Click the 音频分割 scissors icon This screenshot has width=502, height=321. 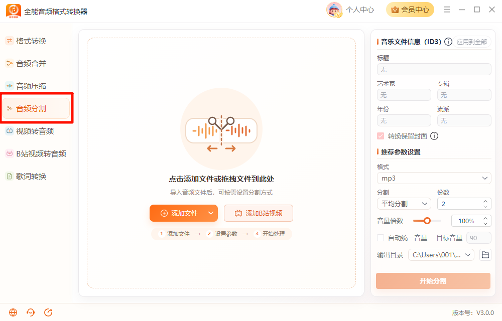coord(9,109)
